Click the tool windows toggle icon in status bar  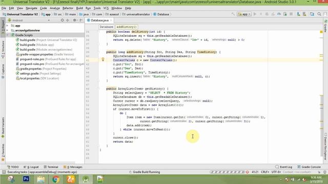[x=4, y=172]
